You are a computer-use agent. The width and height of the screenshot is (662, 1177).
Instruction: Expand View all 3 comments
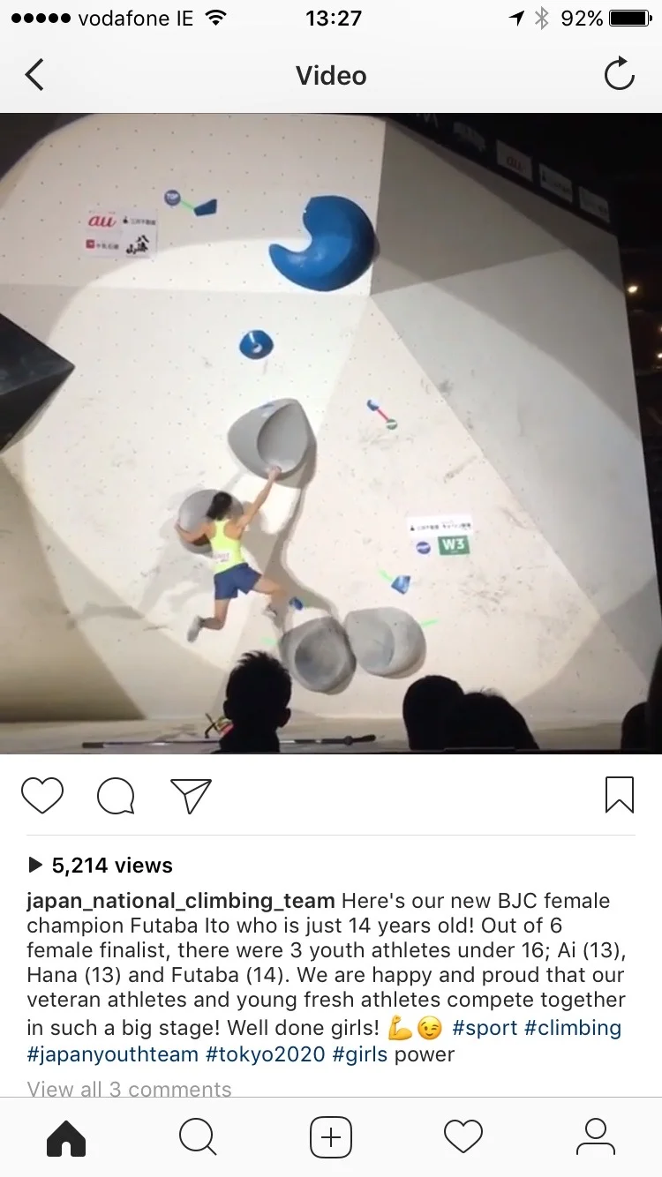click(129, 1089)
